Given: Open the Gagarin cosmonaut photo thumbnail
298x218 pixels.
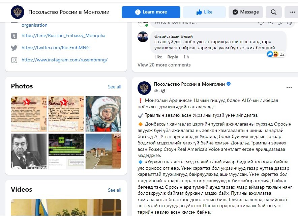Looking at the screenshot, I should coord(103,114).
